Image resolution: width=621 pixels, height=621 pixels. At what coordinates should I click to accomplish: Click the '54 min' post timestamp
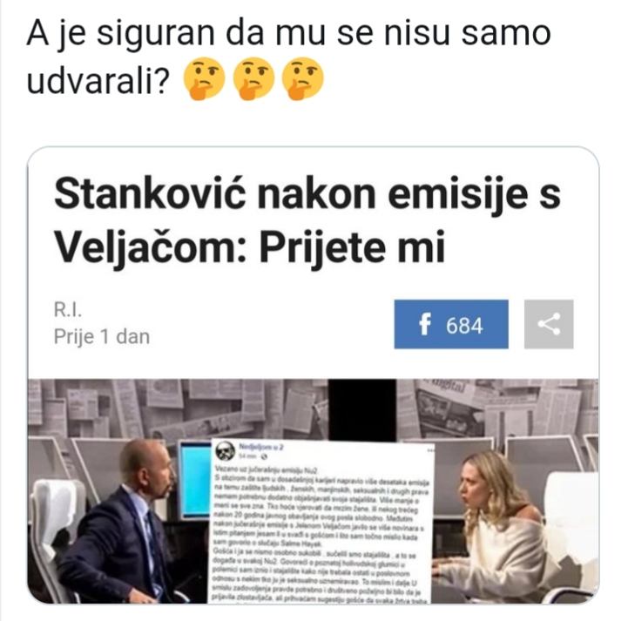tap(247, 456)
